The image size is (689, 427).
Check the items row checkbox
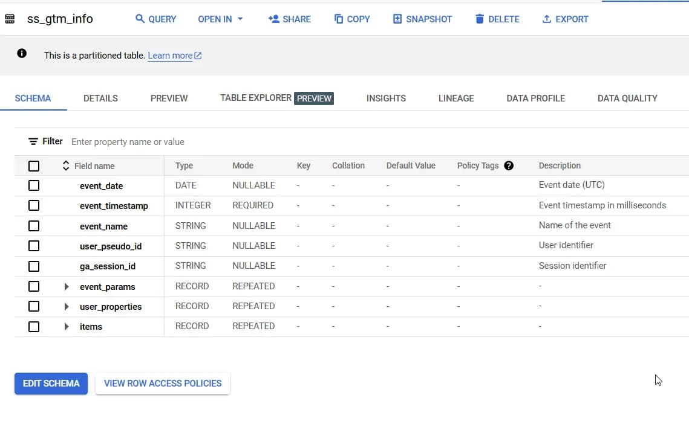pos(34,327)
